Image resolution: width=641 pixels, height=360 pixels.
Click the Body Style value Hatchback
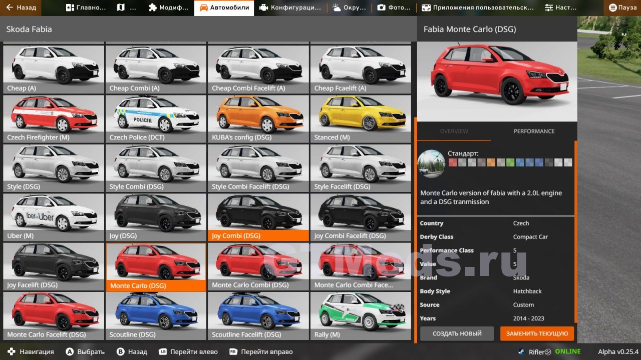527,291
